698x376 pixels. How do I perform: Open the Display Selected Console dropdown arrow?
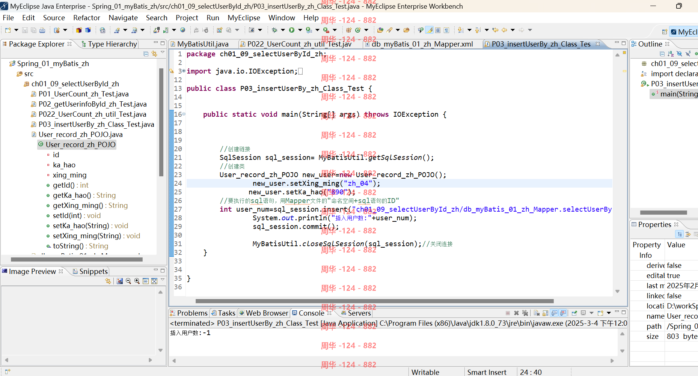(591, 313)
